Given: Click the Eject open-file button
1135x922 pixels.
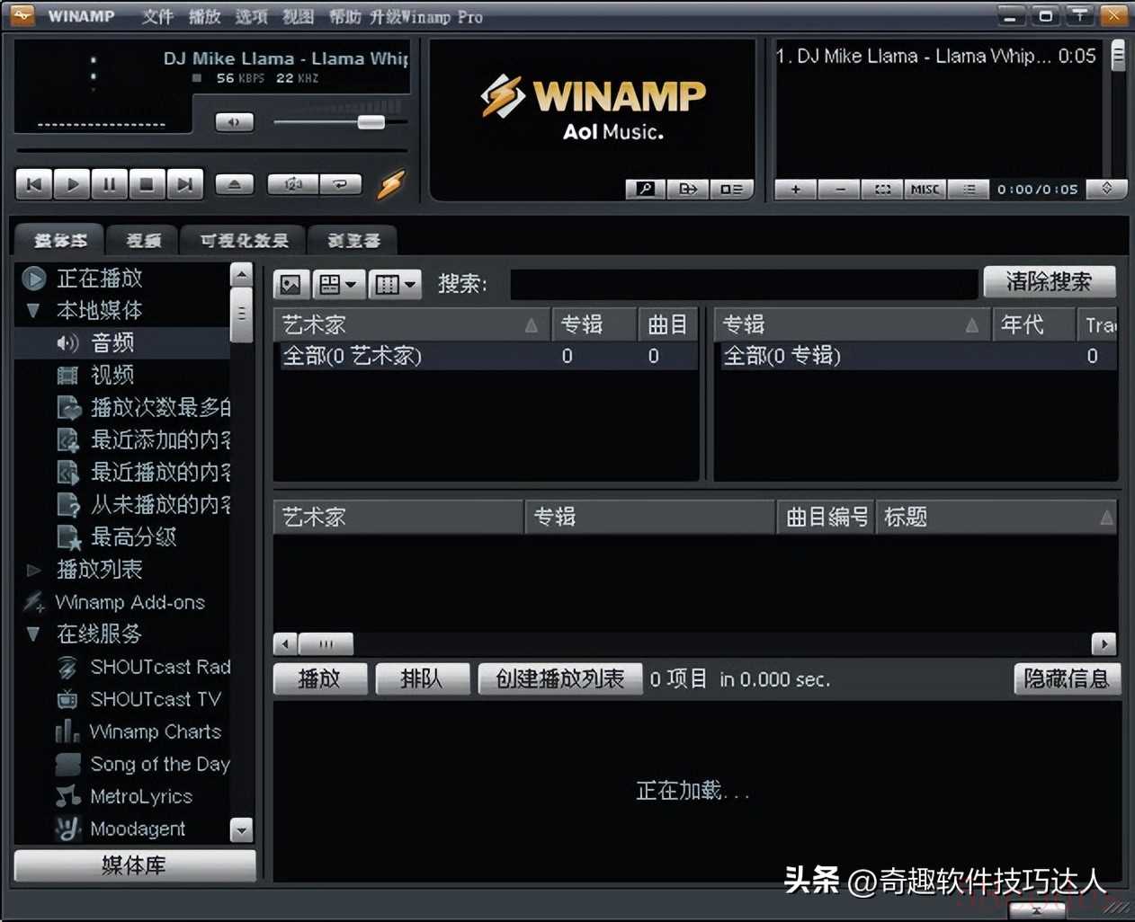Looking at the screenshot, I should click(x=234, y=184).
